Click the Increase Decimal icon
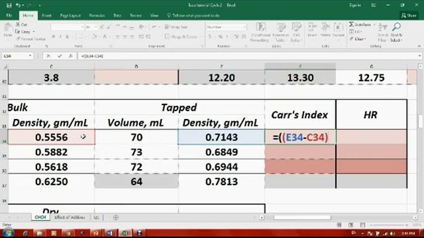 [x=237, y=36]
